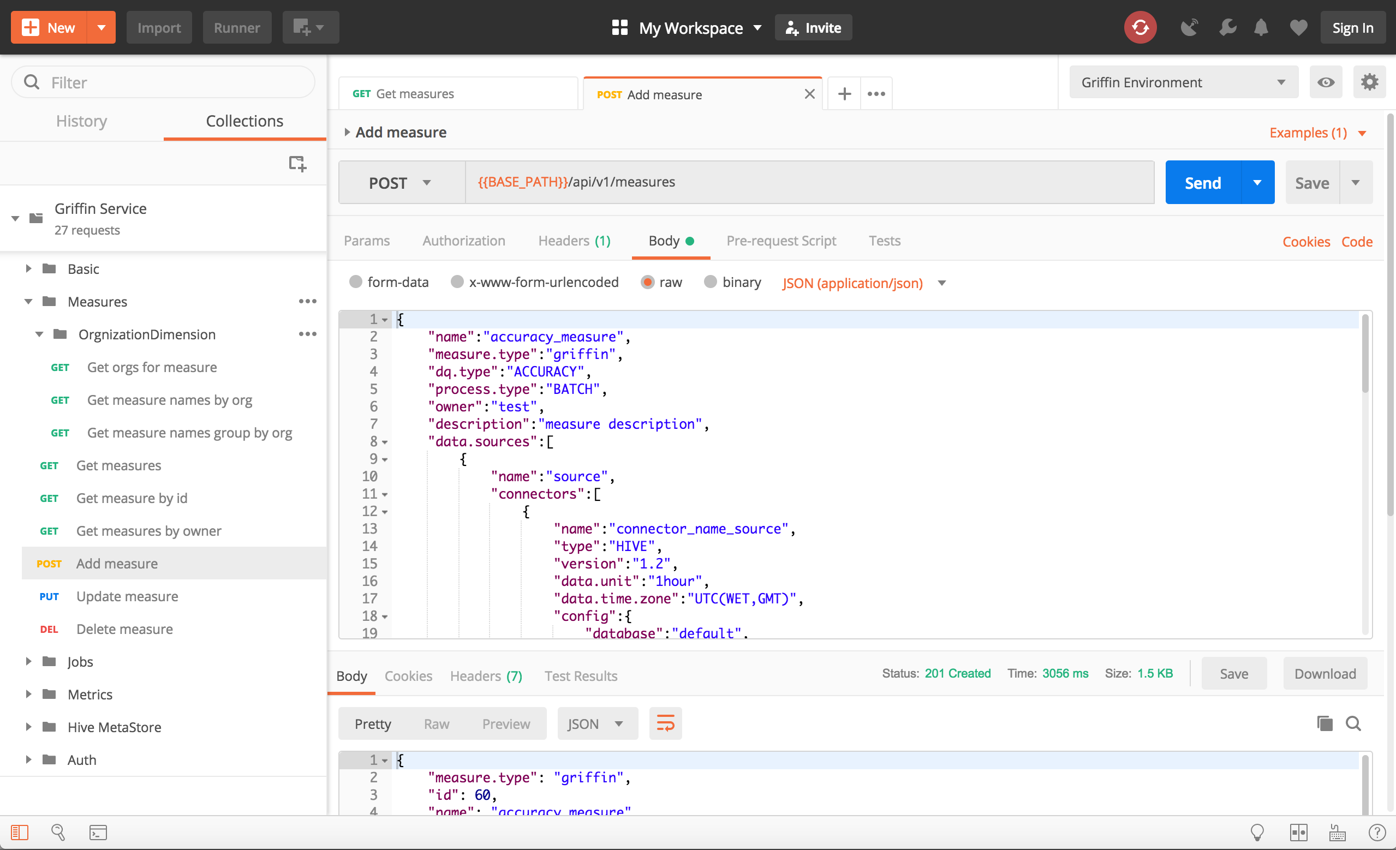Toggle the binary body type option
This screenshot has width=1396, height=850.
[x=709, y=283]
